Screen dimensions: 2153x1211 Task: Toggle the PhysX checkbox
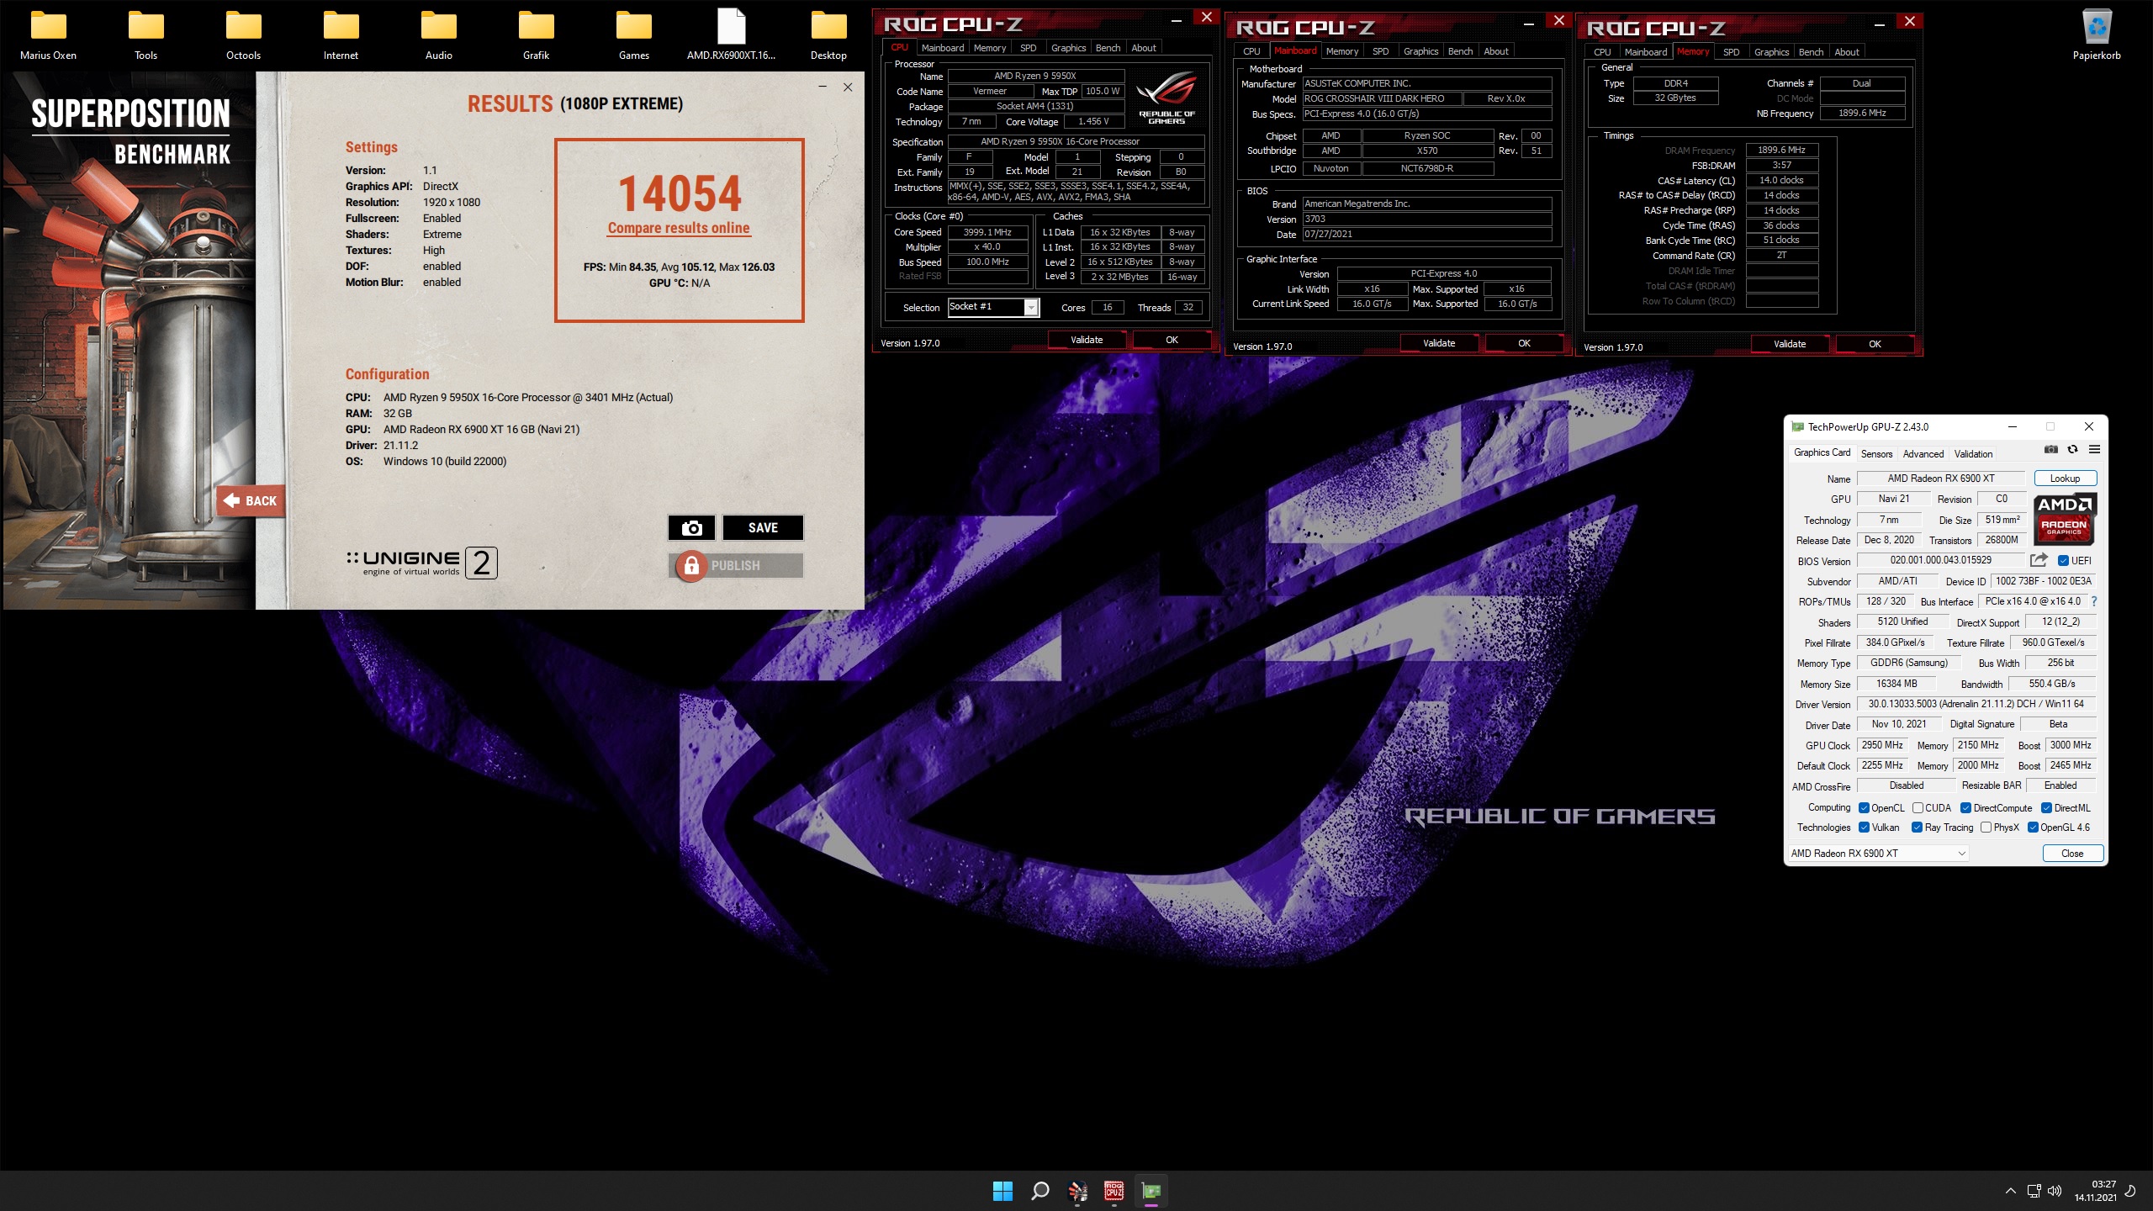pyautogui.click(x=1986, y=828)
